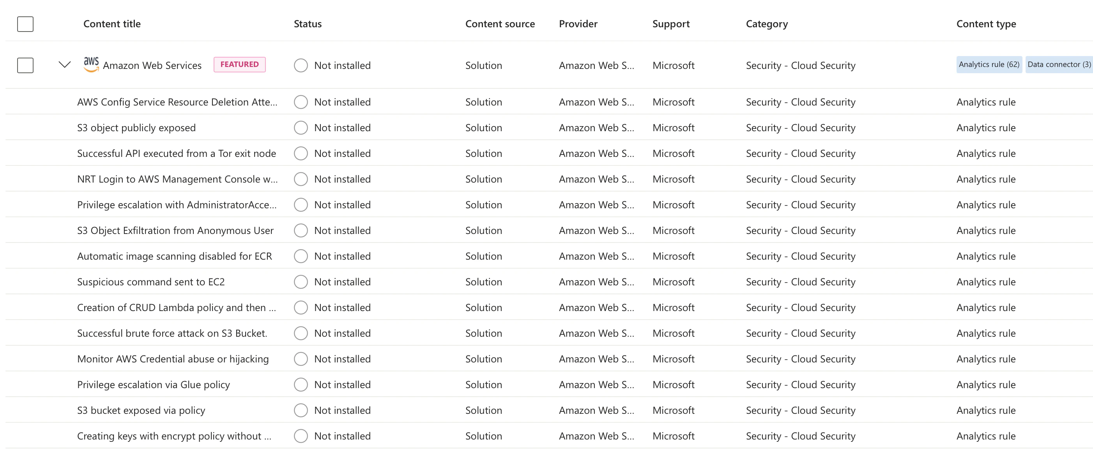Screen dimensions: 1093x450
Task: Sort by the Provider column header
Action: (578, 24)
